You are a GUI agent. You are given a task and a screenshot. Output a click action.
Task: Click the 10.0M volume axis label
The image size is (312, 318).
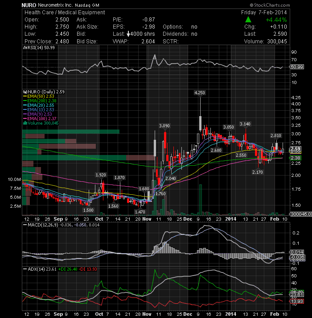click(x=14, y=179)
